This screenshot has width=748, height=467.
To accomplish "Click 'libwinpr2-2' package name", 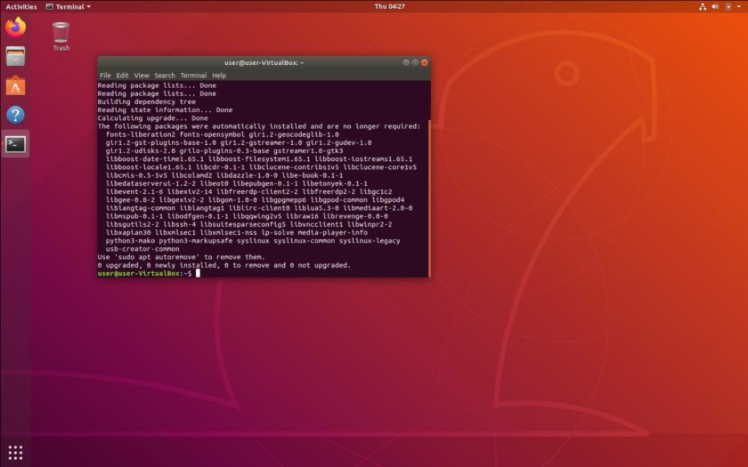I will pos(370,224).
